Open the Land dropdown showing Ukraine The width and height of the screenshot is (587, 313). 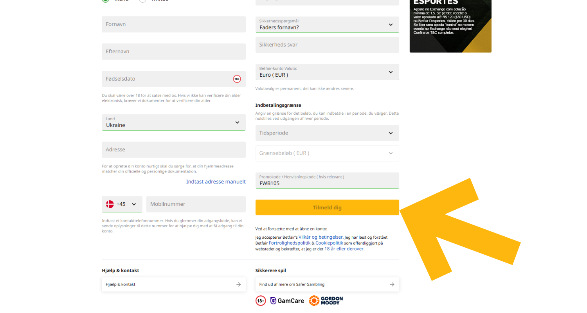(x=173, y=122)
